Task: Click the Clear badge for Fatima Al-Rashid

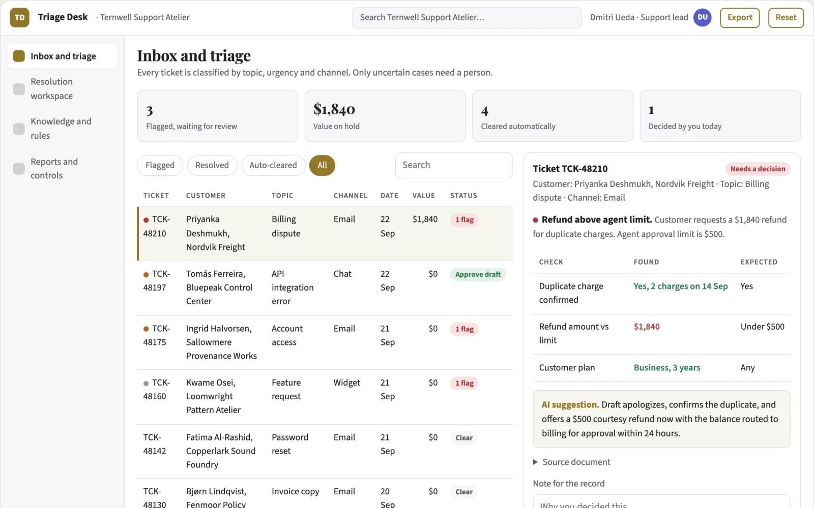Action: click(463, 438)
